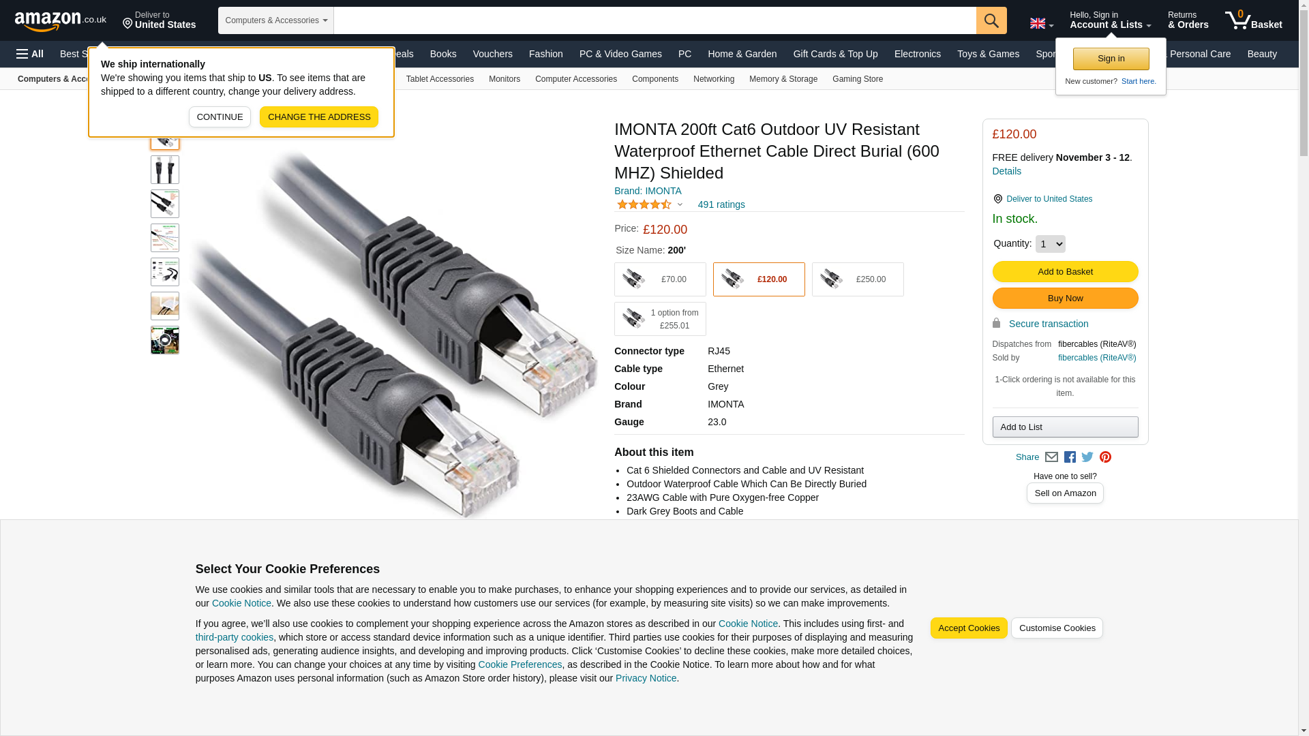Viewport: 1309px width, 736px height.
Task: Click the Add to Basket button
Action: click(x=1065, y=272)
